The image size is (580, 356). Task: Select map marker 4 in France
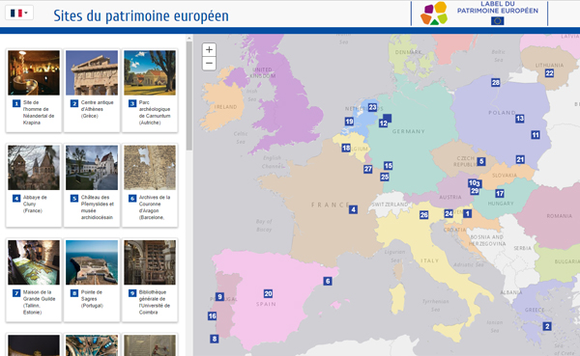(353, 209)
